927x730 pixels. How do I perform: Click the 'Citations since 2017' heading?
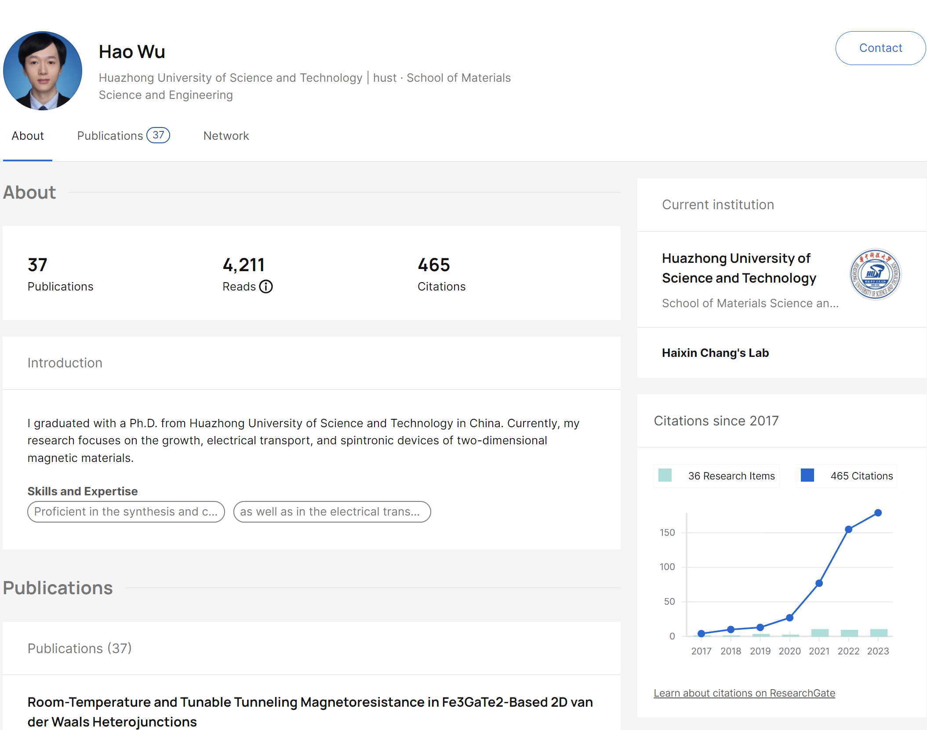pyautogui.click(x=716, y=421)
